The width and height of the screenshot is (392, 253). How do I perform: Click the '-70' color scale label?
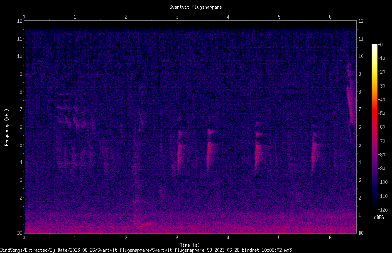coord(381,141)
